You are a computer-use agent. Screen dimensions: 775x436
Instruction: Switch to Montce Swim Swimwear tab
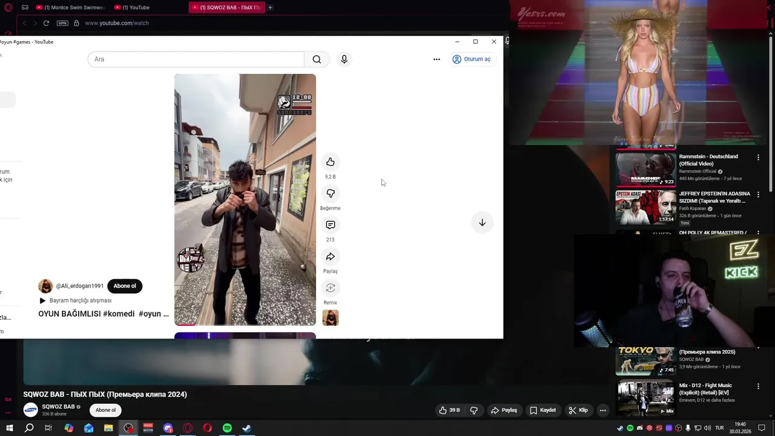pyautogui.click(x=71, y=7)
